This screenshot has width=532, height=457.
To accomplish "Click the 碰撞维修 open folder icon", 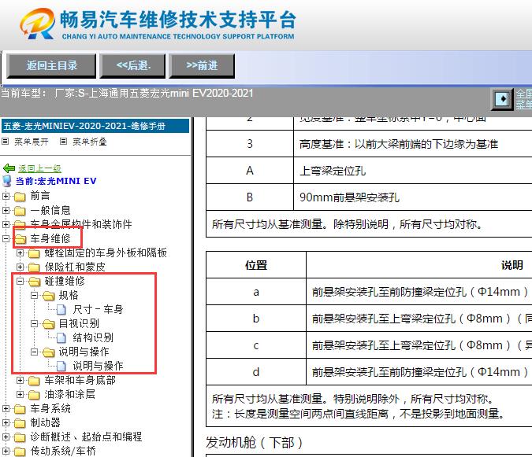I will pos(34,282).
